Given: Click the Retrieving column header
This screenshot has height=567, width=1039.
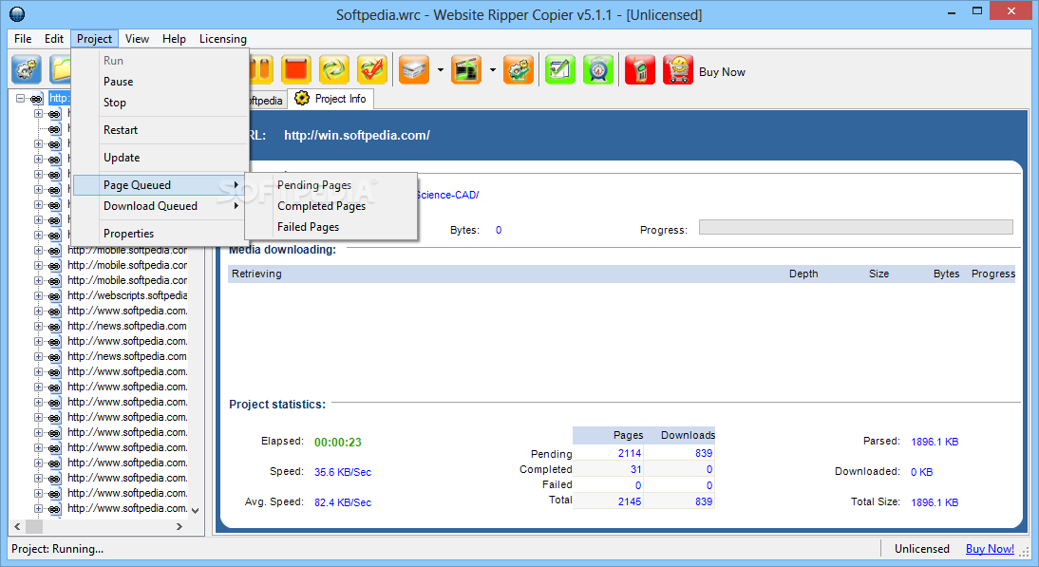Looking at the screenshot, I should tap(256, 274).
